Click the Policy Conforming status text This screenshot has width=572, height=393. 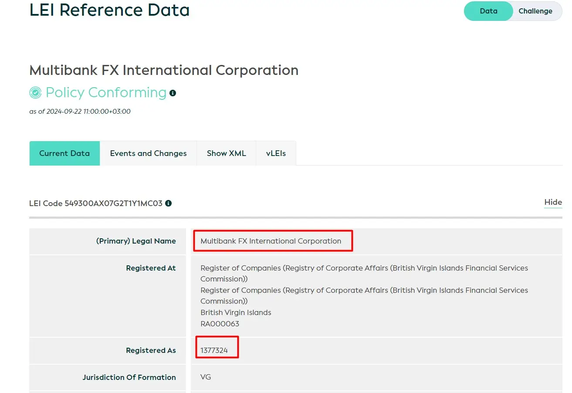click(x=106, y=93)
